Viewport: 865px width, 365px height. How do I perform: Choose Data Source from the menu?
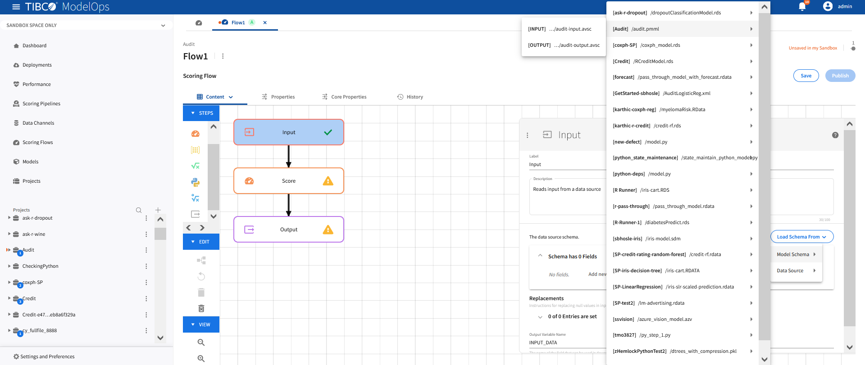click(797, 270)
